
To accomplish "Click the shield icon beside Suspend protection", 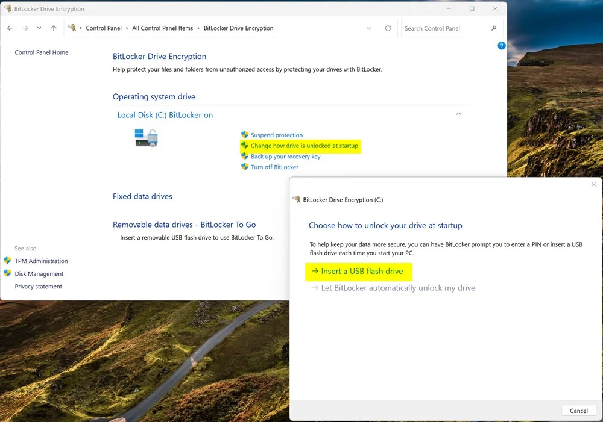I will 245,135.
